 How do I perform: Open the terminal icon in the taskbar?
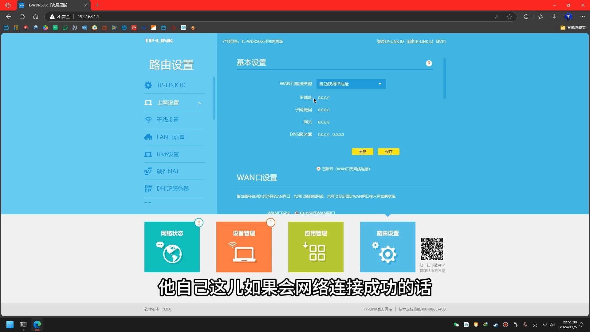(x=23, y=325)
